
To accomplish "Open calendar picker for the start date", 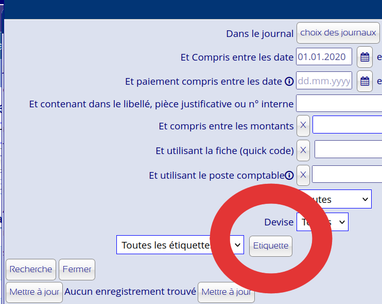I will click(x=364, y=58).
